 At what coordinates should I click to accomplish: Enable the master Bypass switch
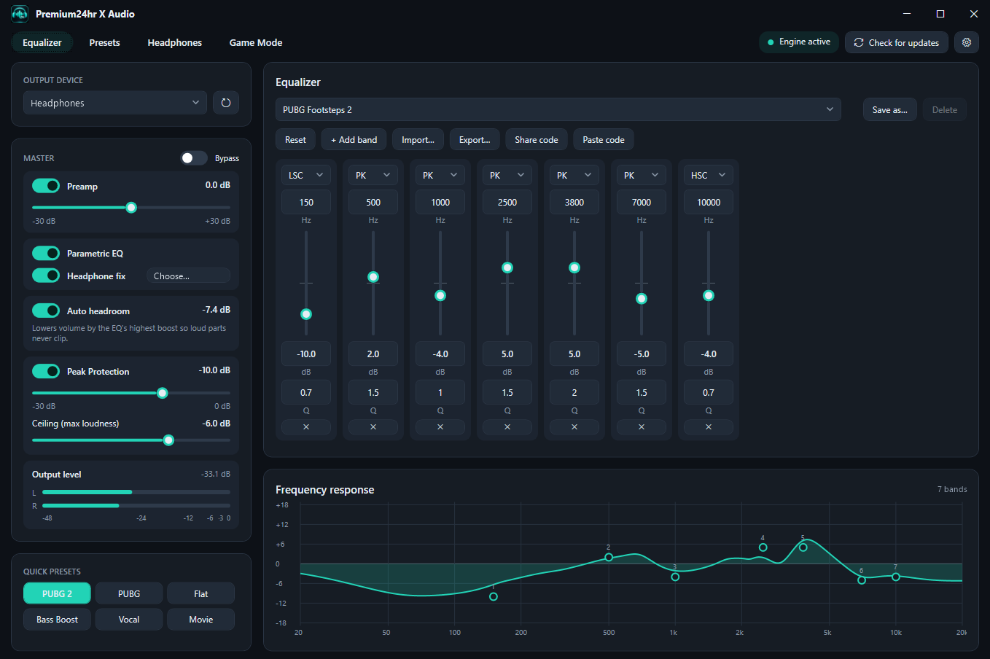click(x=194, y=158)
